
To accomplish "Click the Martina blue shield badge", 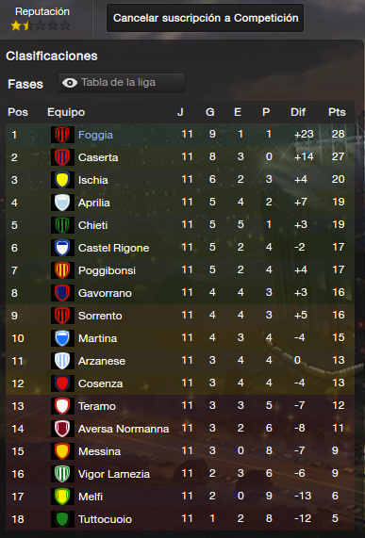I will click(x=62, y=338).
